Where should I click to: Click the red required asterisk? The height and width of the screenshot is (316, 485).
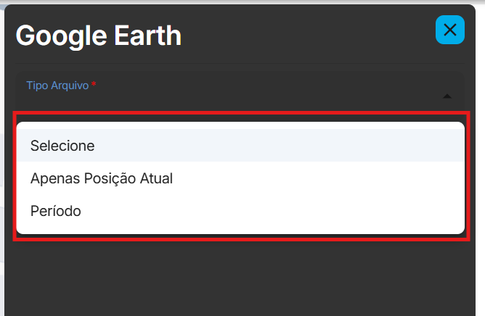click(x=94, y=85)
